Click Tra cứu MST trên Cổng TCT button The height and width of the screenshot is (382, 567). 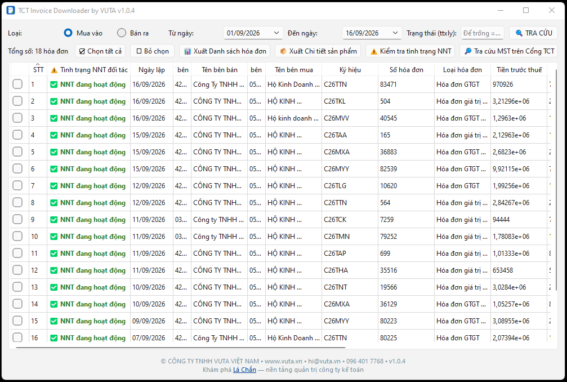click(x=509, y=51)
